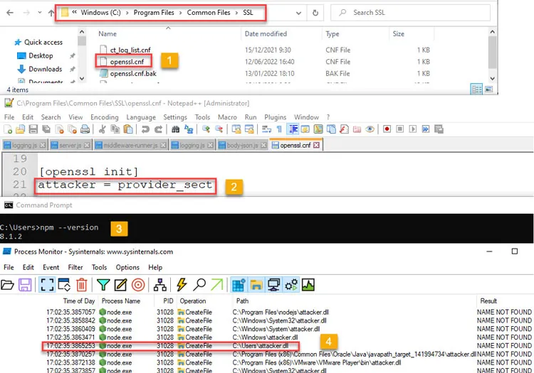The width and height of the screenshot is (534, 373).
Task: Click the Replace icon in Notepad++ toolbar
Action: click(x=189, y=129)
